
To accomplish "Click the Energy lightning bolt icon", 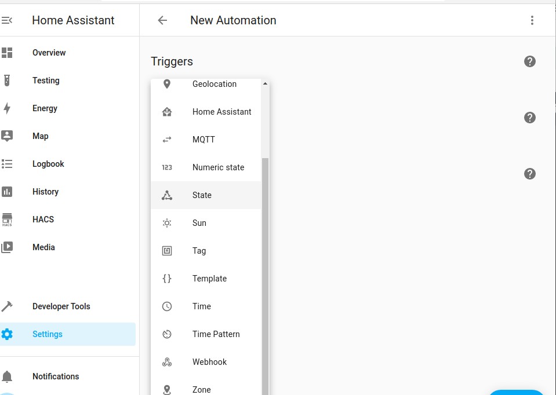I will tap(7, 108).
